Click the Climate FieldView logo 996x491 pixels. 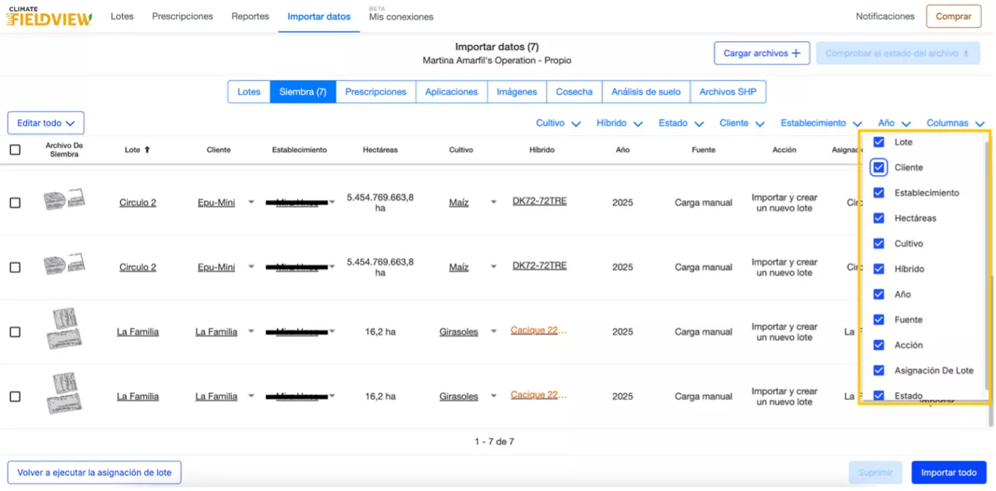[x=50, y=16]
